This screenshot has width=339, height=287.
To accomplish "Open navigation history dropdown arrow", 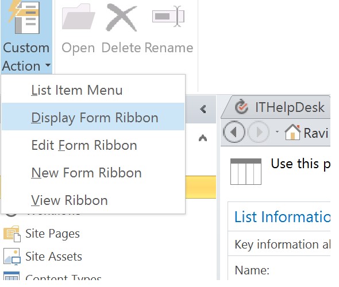I will [x=277, y=131].
